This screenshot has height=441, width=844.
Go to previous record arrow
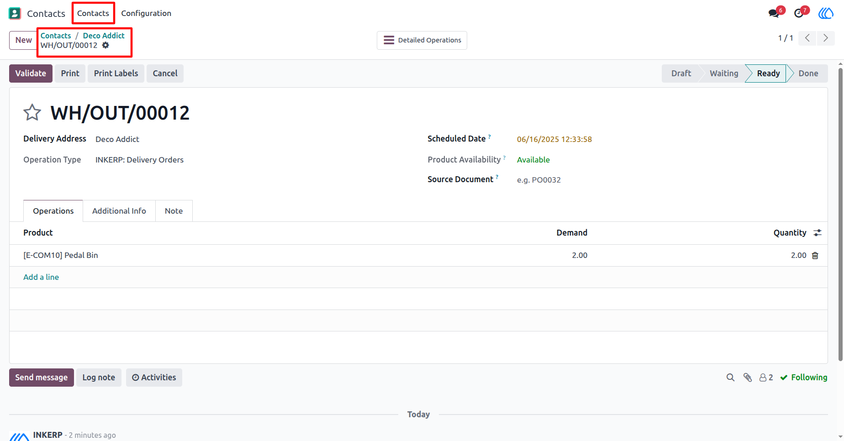[807, 38]
